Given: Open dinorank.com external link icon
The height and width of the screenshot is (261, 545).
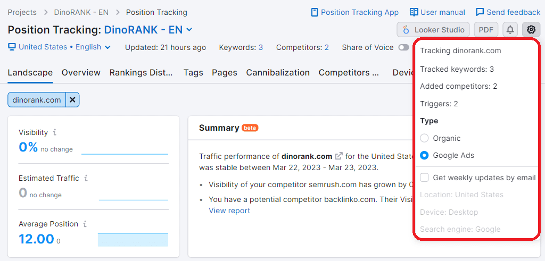Looking at the screenshot, I should click(x=338, y=156).
